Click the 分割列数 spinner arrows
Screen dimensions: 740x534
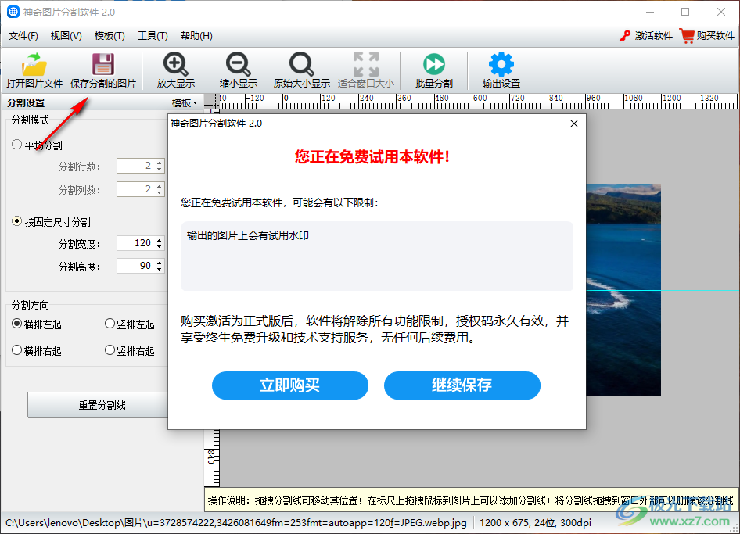pos(160,190)
